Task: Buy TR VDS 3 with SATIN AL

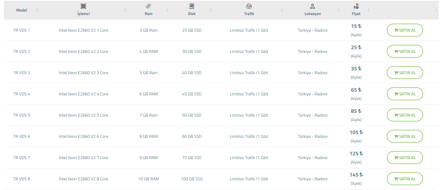Action: tap(405, 73)
